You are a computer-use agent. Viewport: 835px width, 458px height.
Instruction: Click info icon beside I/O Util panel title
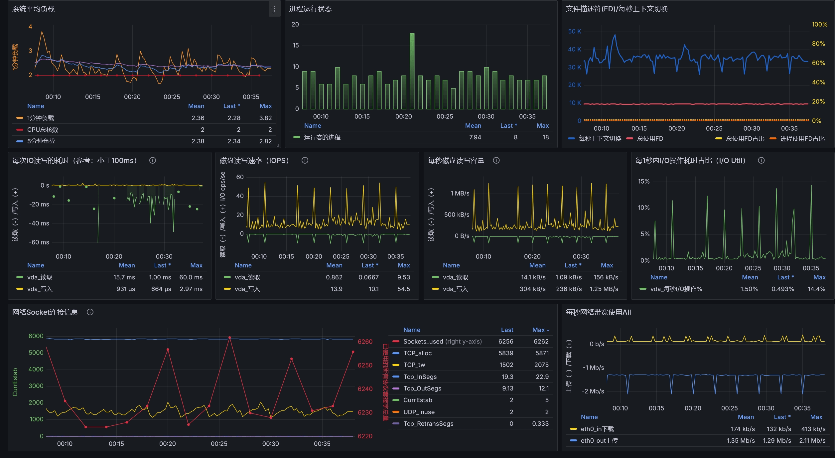coord(761,160)
